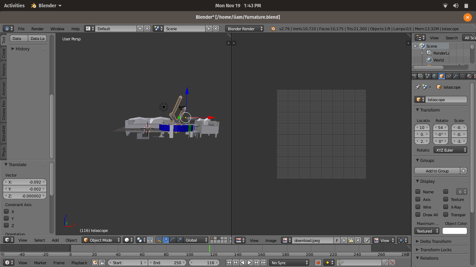The height and width of the screenshot is (267, 476).
Task: Open the Modifiers wrench tab in Properties
Action: click(455, 76)
